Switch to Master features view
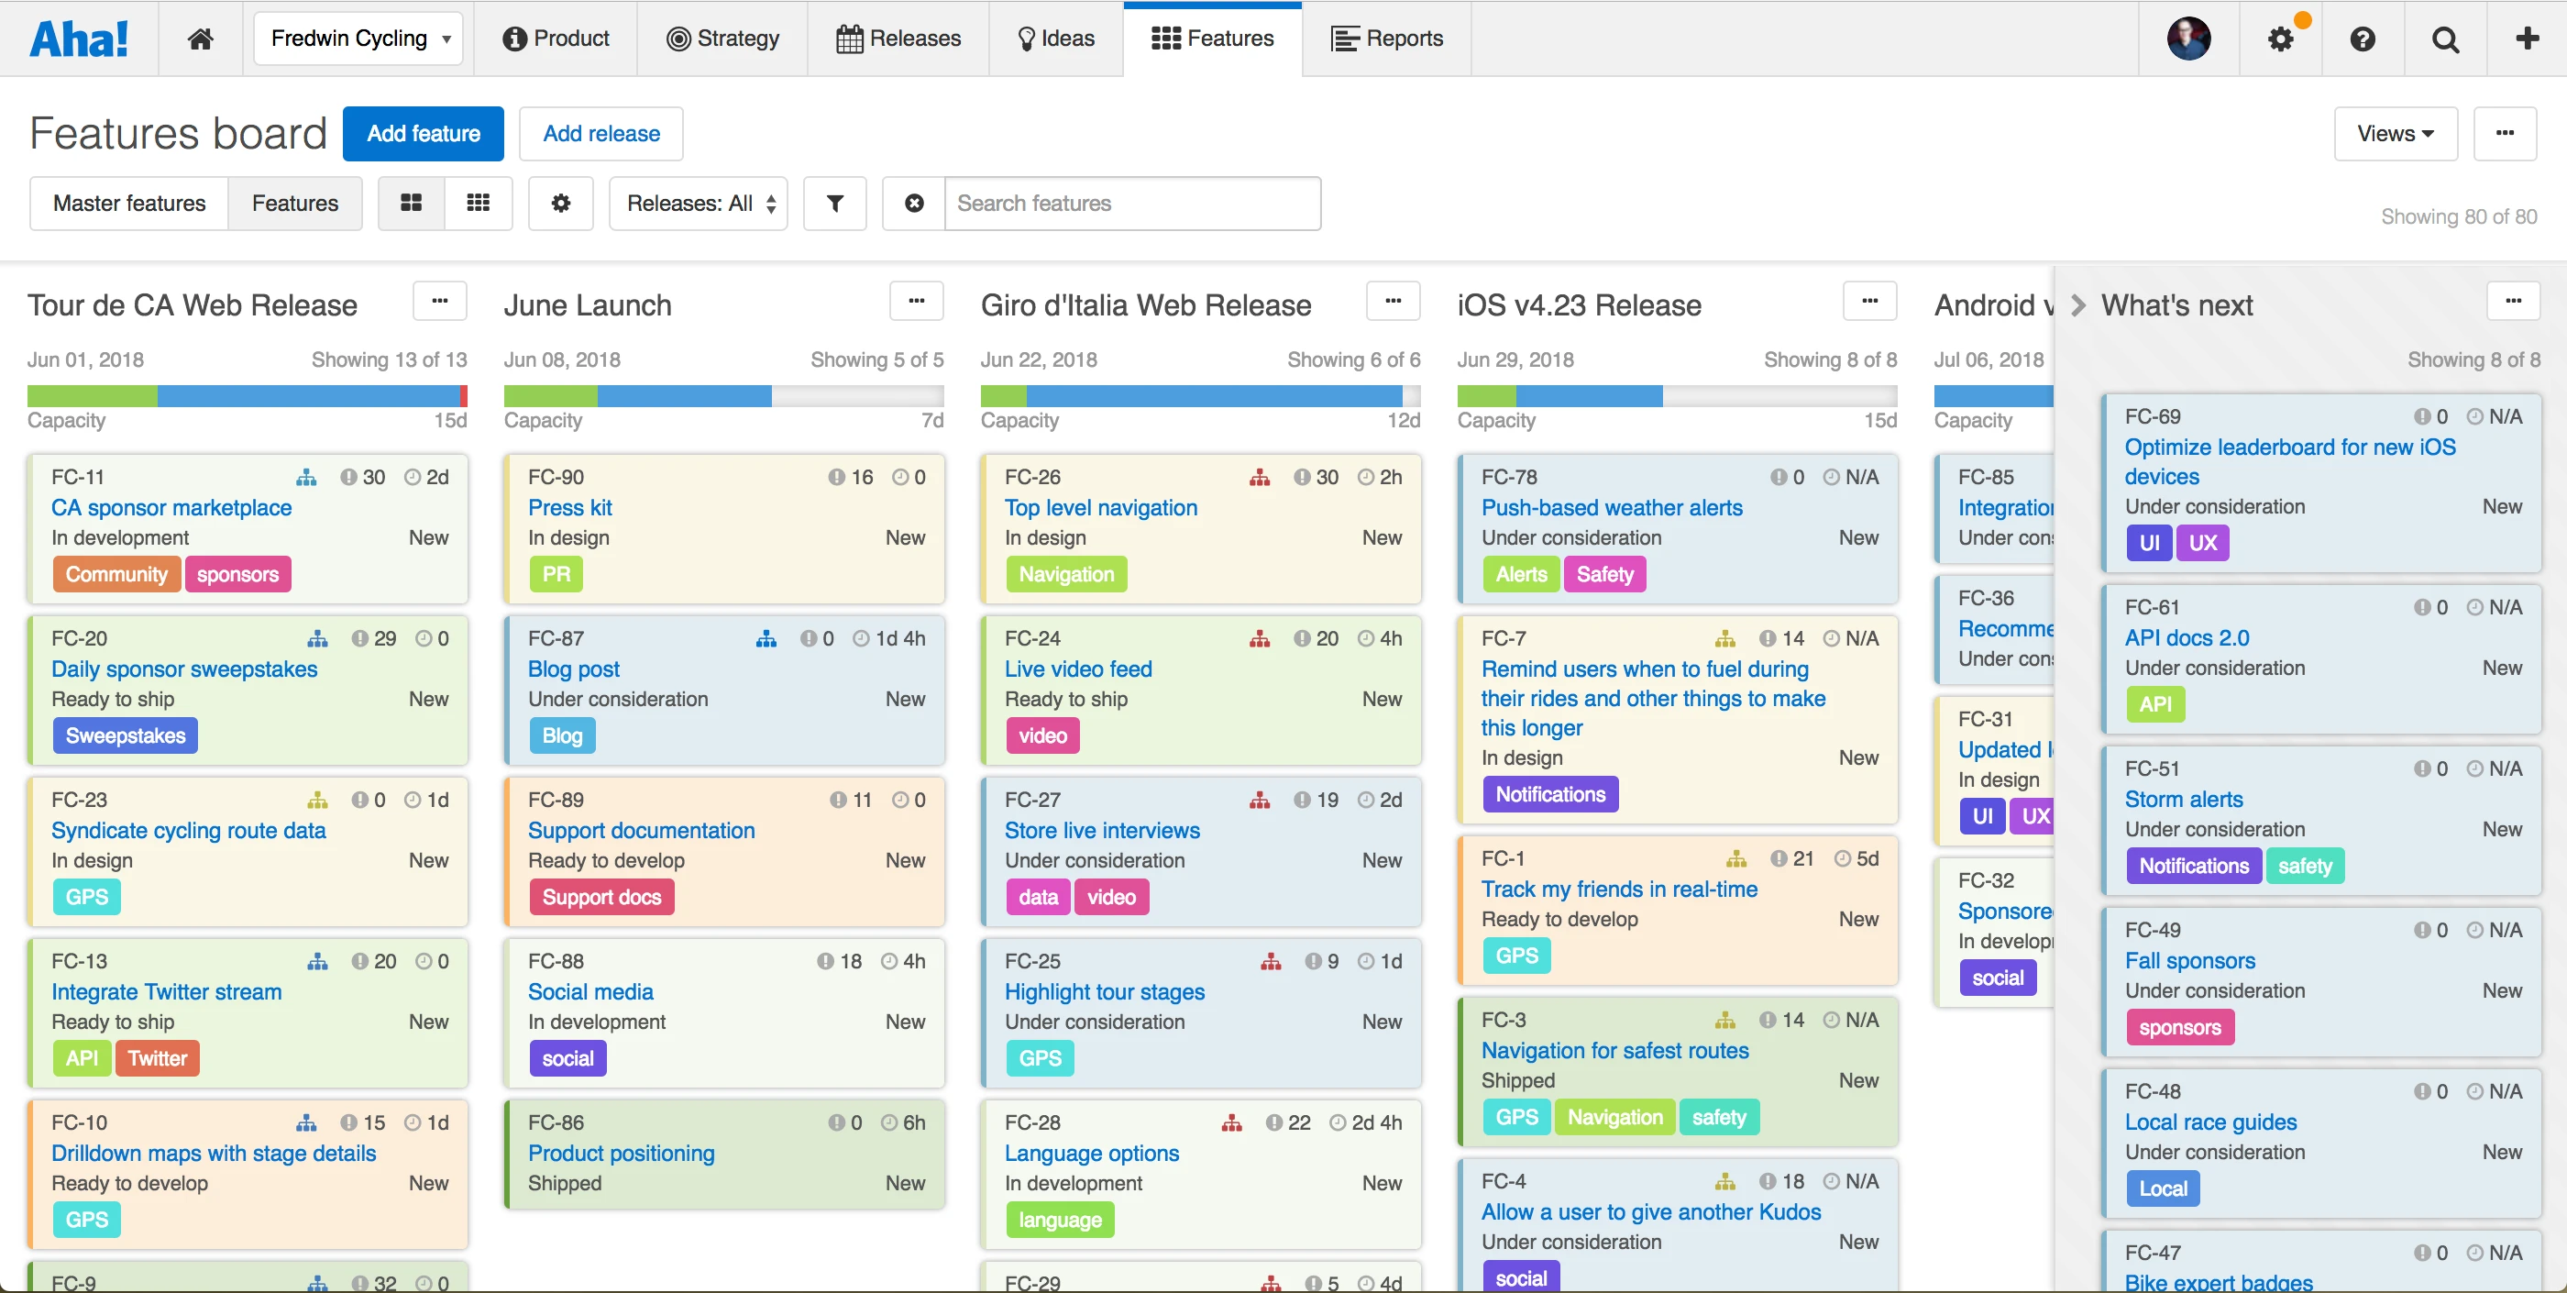Image resolution: width=2567 pixels, height=1293 pixels. pyautogui.click(x=129, y=204)
